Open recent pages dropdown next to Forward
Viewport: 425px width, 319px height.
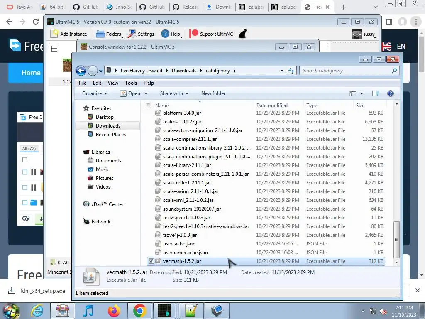coord(101,71)
